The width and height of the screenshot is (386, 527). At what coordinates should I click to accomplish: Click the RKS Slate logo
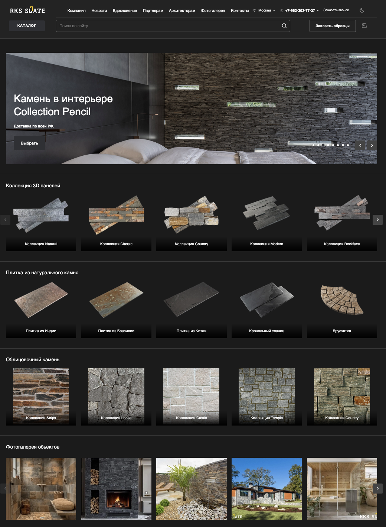[x=27, y=10]
